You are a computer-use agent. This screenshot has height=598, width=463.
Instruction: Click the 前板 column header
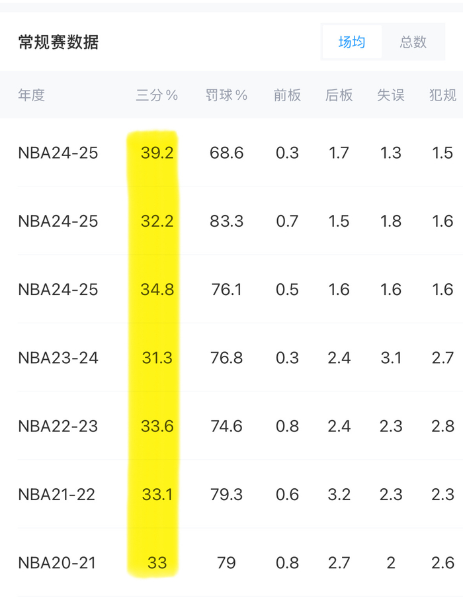click(287, 95)
